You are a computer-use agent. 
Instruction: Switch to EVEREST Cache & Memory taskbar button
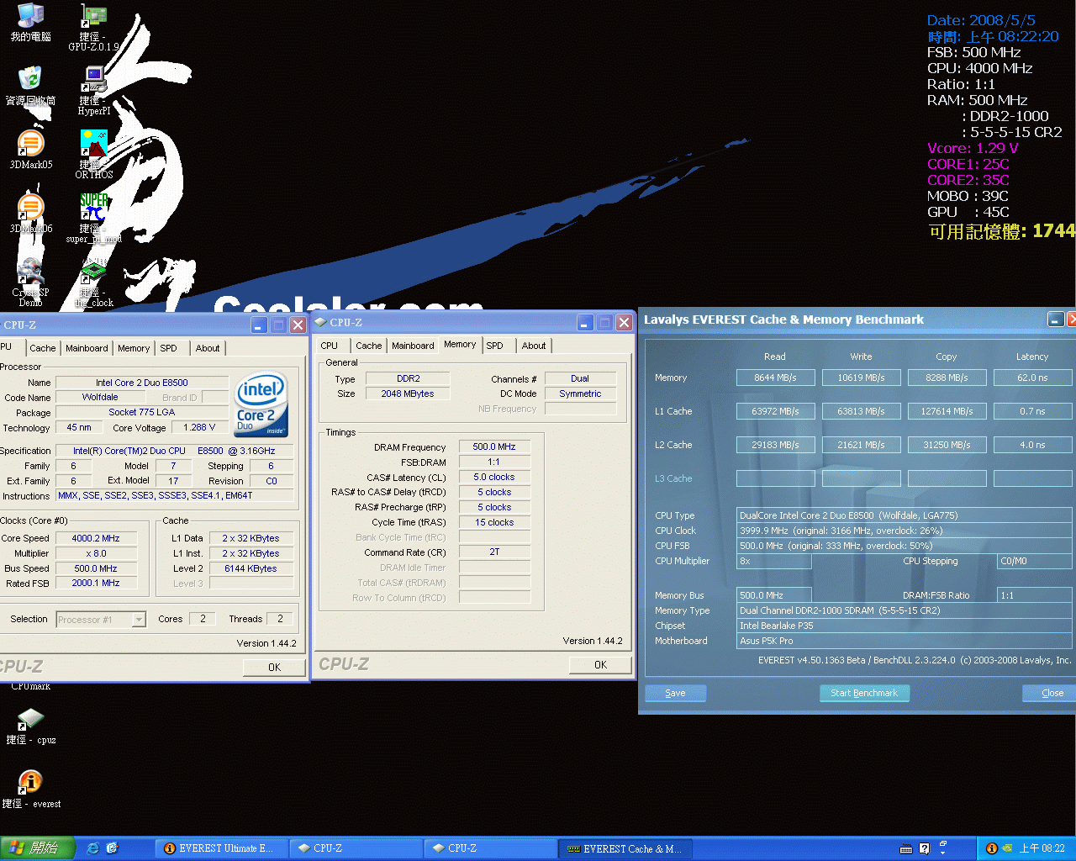625,848
